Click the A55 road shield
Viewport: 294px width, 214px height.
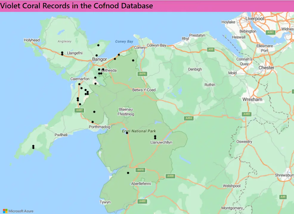(211, 49)
